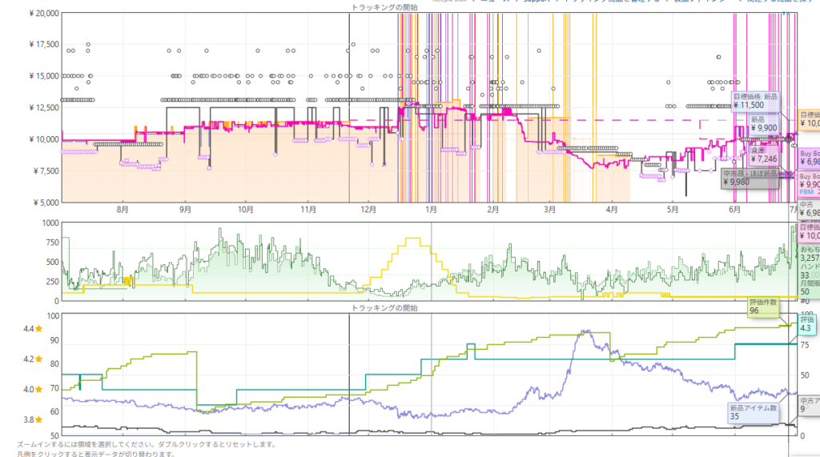Click the 4.2 star rating axis label
820x457 pixels.
[33, 359]
